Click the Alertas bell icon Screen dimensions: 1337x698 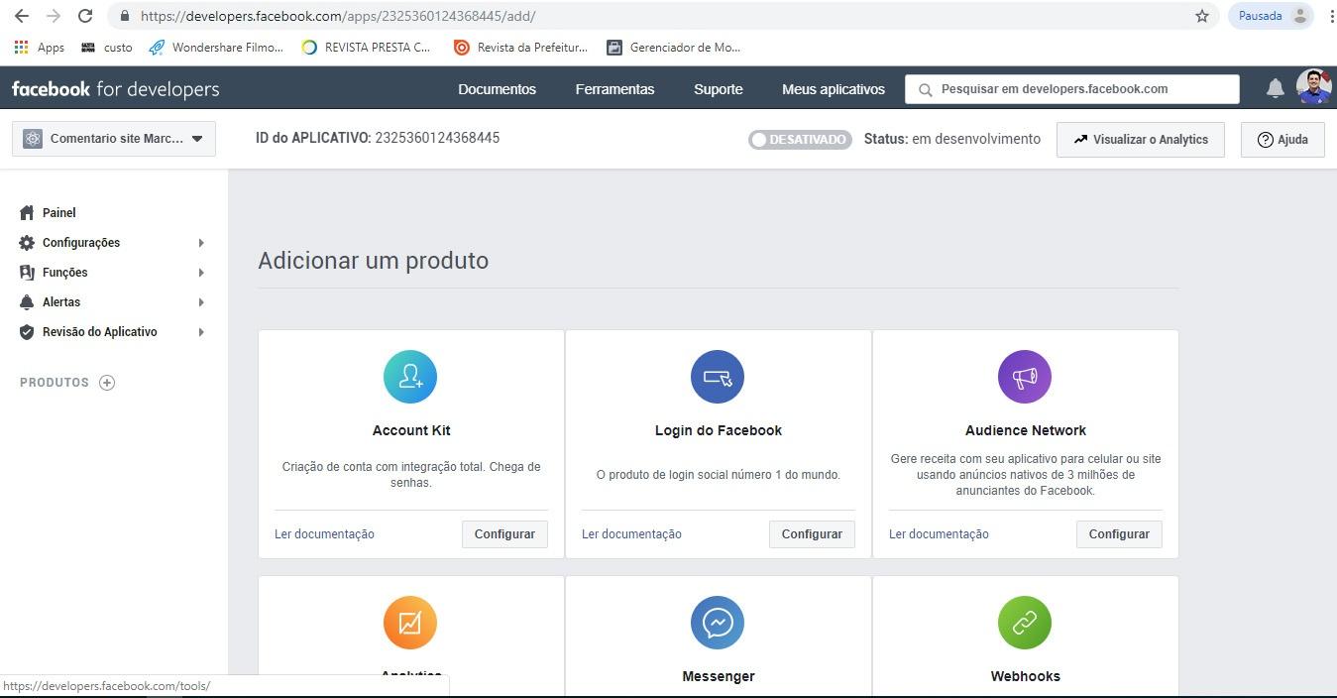(x=27, y=301)
